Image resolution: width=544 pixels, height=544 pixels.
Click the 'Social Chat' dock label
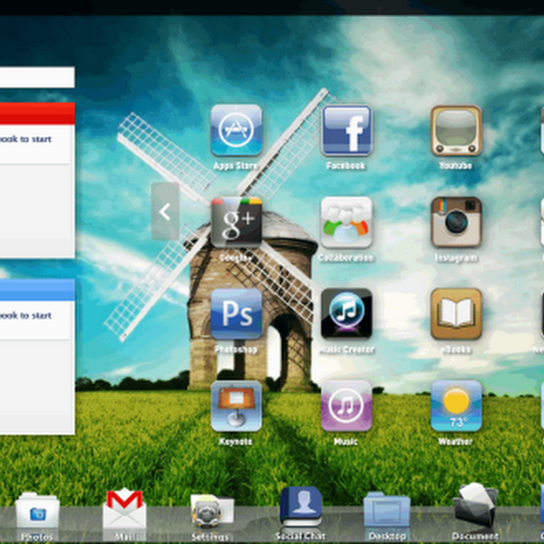click(x=301, y=536)
